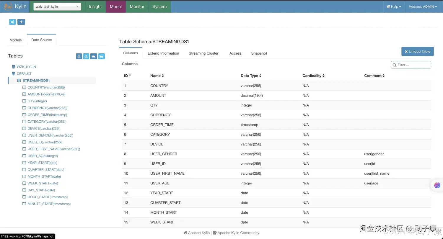Click the Kylin logo in top-left
The width and height of the screenshot is (443, 239).
15,6
